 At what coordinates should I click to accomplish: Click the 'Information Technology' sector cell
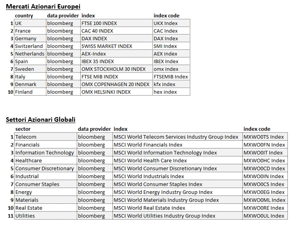[46, 152]
